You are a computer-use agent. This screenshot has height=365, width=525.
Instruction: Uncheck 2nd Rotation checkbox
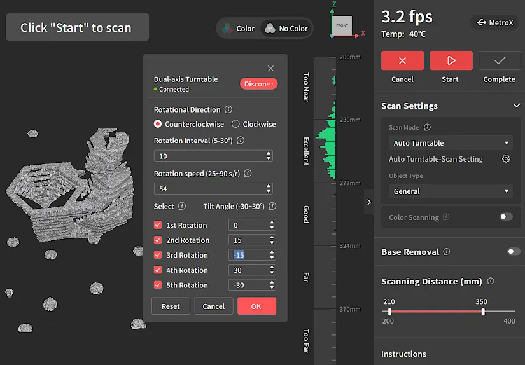(158, 240)
